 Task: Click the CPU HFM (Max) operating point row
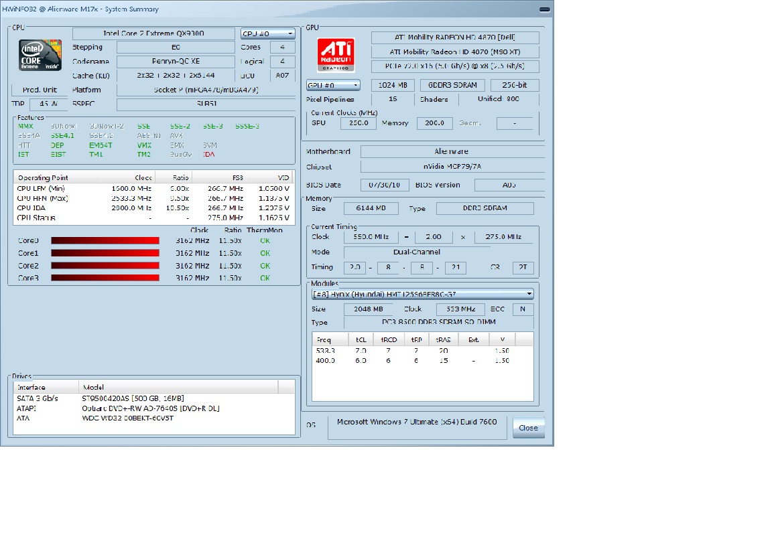click(153, 198)
